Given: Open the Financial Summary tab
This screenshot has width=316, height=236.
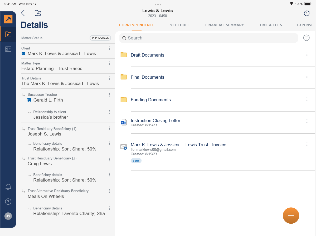Looking at the screenshot, I should coord(224,25).
